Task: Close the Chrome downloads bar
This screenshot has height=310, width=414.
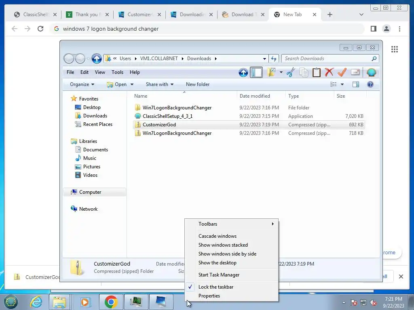Action: pos(401,276)
